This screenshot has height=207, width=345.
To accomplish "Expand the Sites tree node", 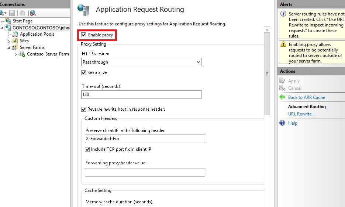I will pos(8,41).
